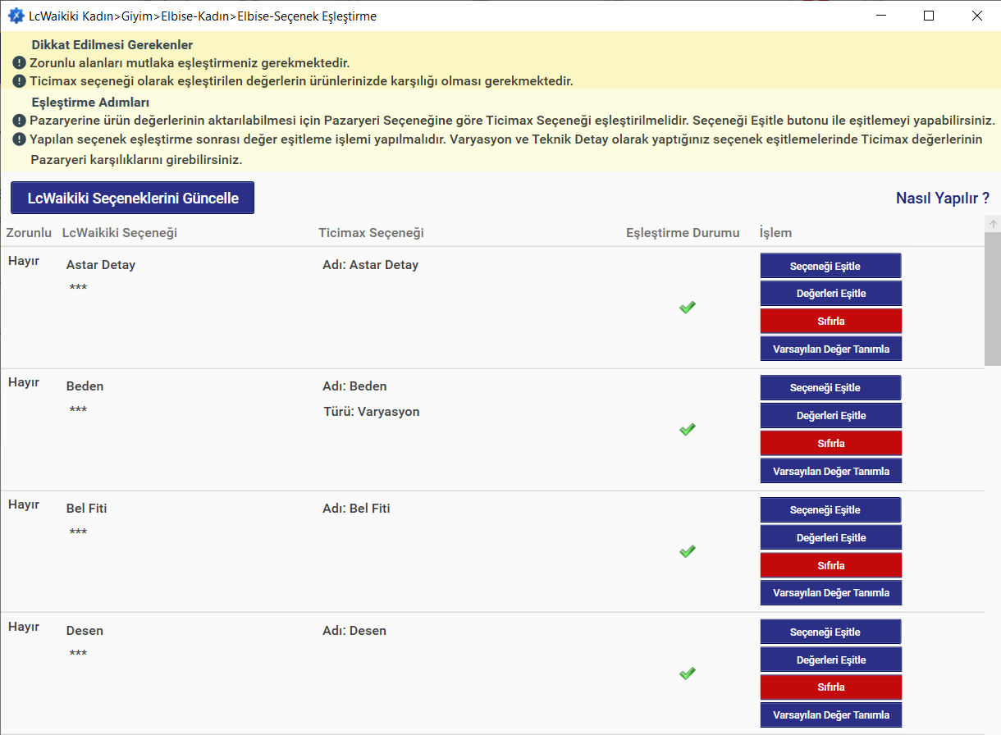The width and height of the screenshot is (1001, 735).
Task: Click Değerleri Eşitle for Desen row
Action: click(831, 660)
